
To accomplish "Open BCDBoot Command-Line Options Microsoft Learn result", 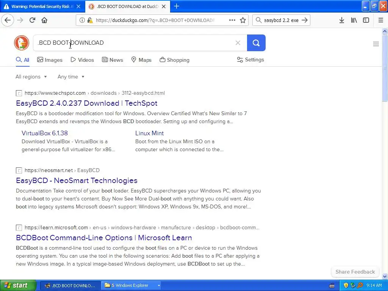I will 104,238.
